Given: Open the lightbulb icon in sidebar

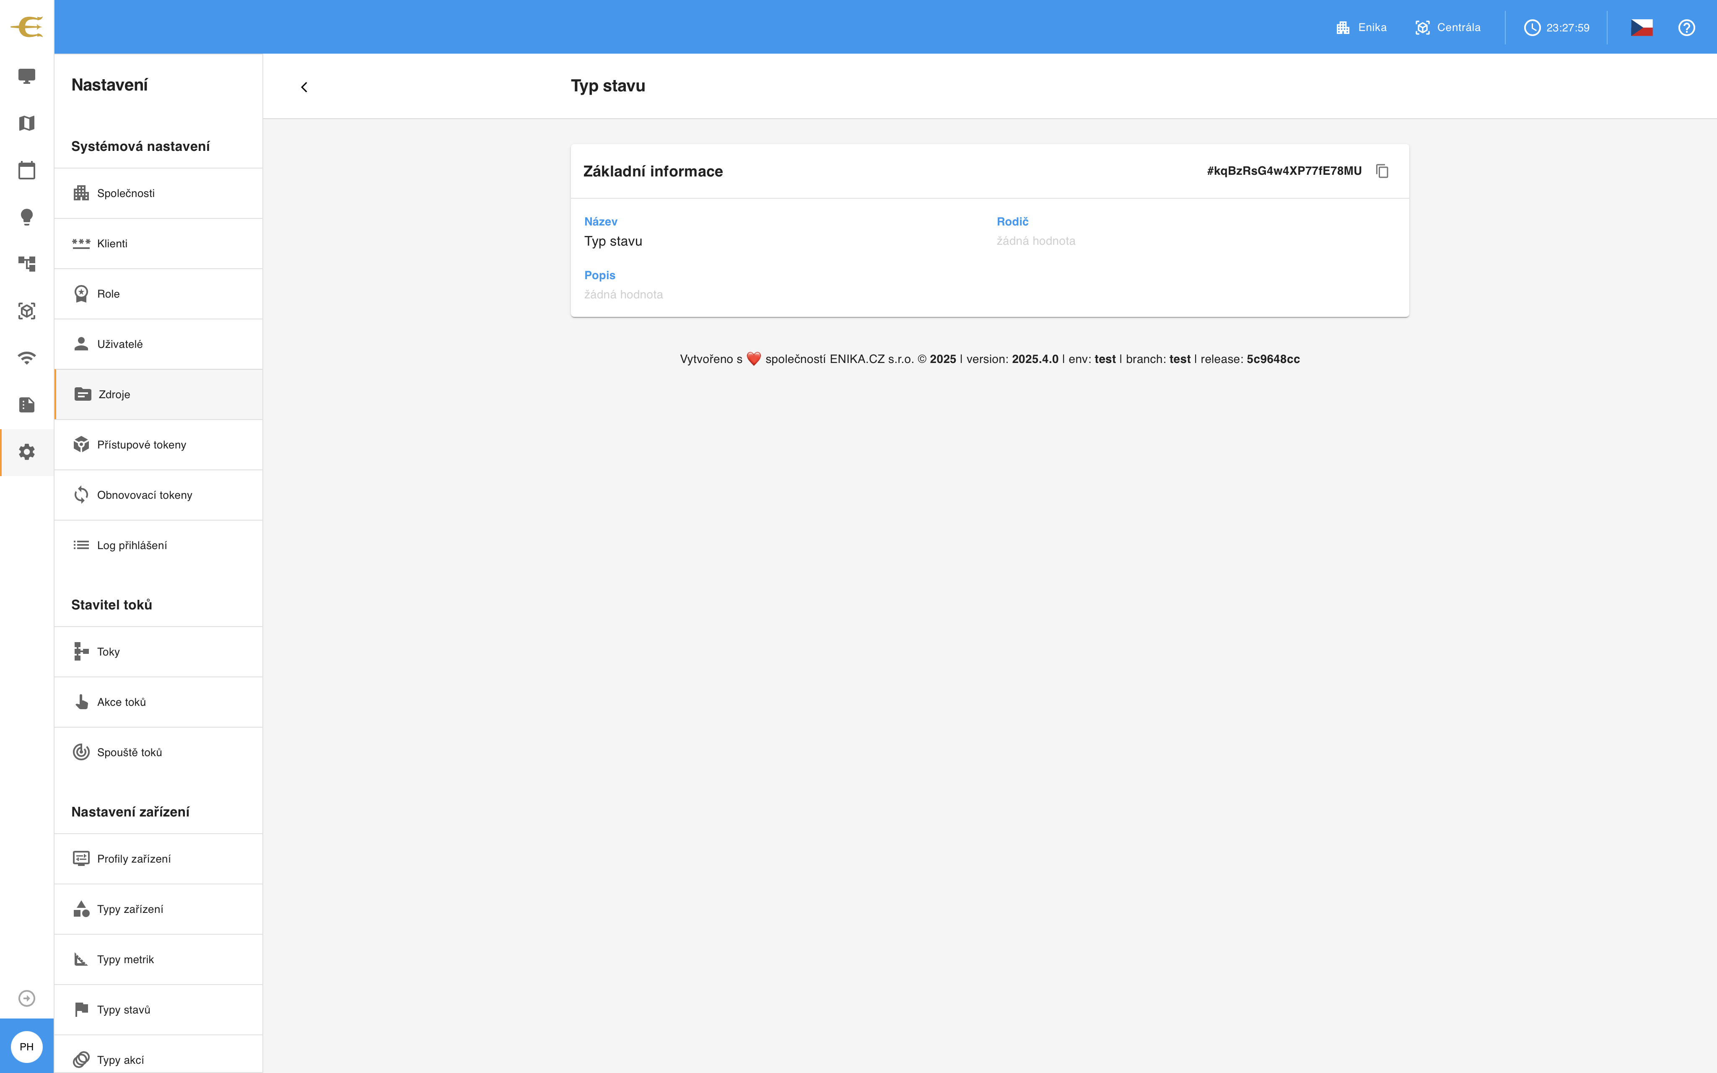Looking at the screenshot, I should pos(27,217).
